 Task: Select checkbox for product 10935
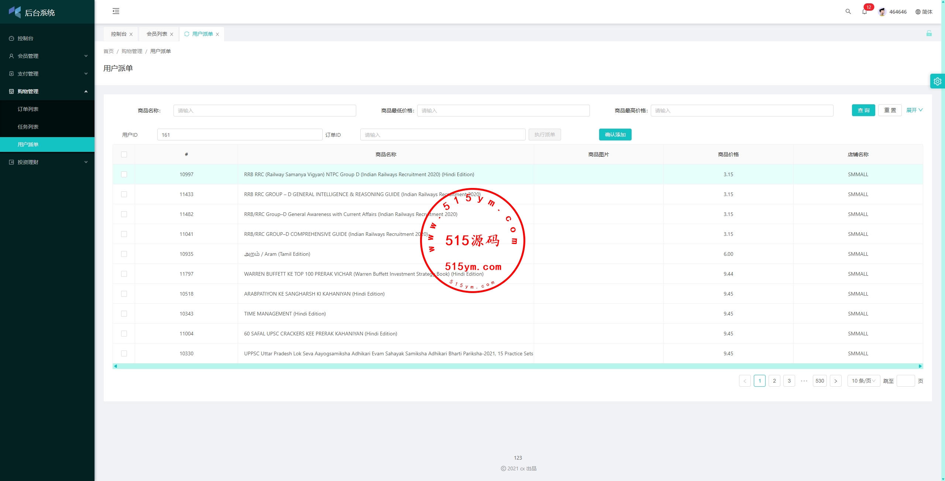point(124,254)
